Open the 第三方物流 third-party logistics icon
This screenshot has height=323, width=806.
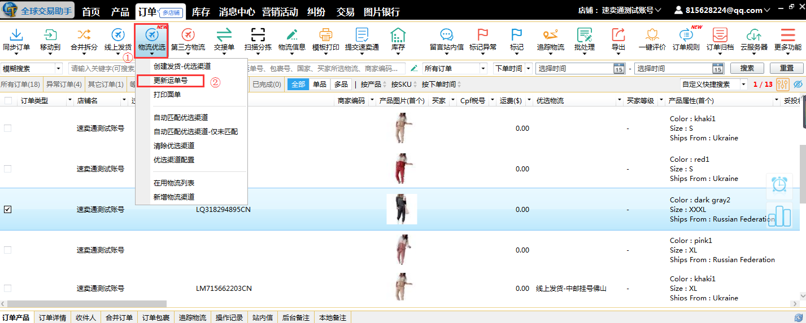pyautogui.click(x=188, y=34)
